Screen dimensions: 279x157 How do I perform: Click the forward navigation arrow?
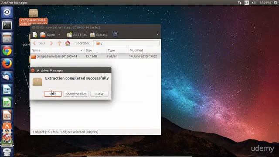click(x=51, y=43)
